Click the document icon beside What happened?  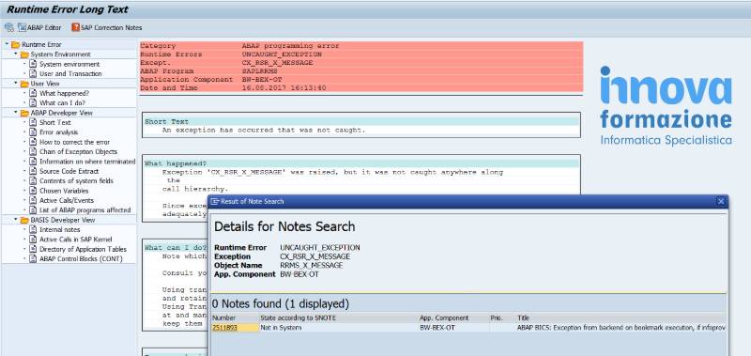point(33,93)
